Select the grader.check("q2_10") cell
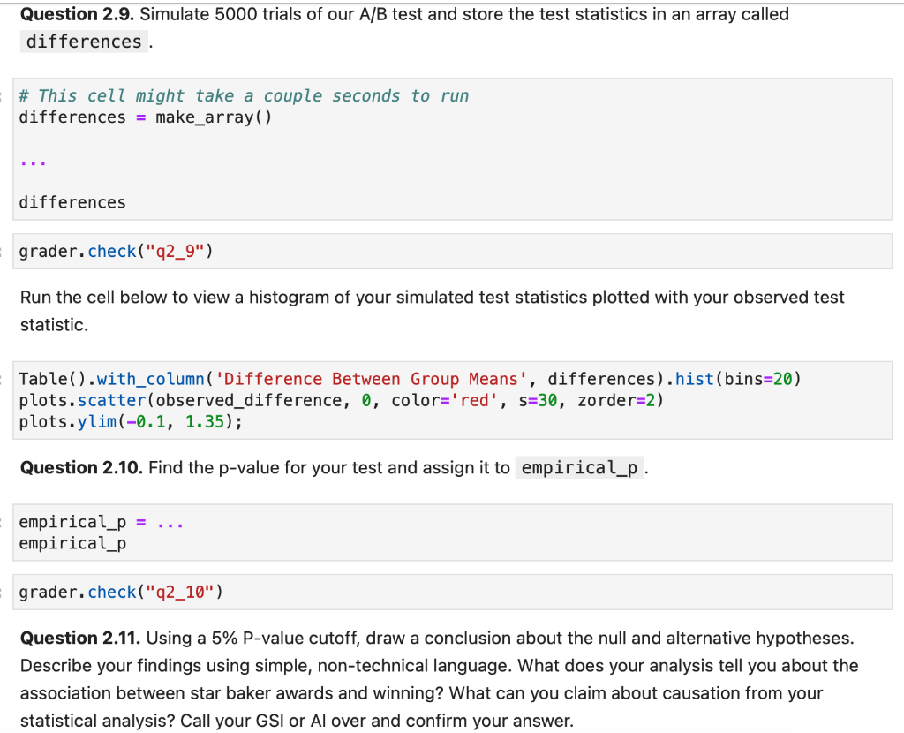This screenshot has width=904, height=733. (453, 593)
